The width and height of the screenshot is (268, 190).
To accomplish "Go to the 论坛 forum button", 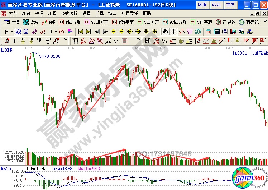I will (x=216, y=5).
